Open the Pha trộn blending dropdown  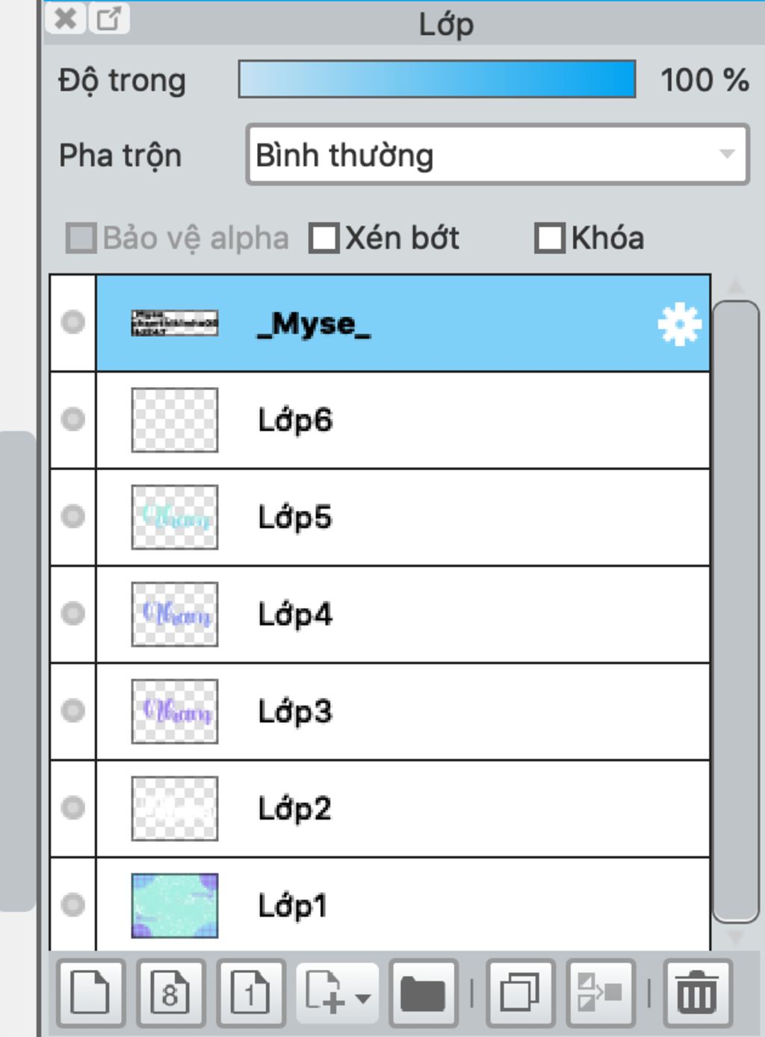pyautogui.click(x=497, y=155)
